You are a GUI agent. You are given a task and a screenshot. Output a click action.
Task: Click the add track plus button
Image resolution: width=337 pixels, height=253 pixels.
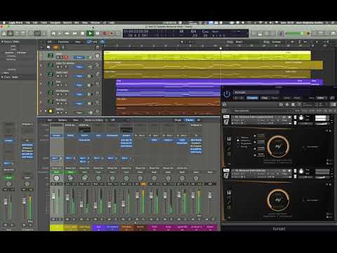(x=41, y=47)
